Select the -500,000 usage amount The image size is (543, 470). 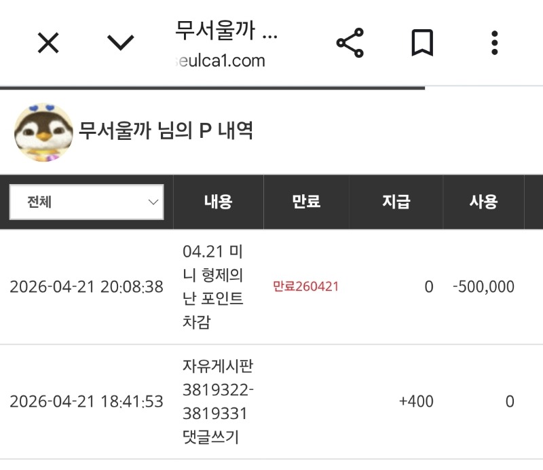pyautogui.click(x=483, y=287)
